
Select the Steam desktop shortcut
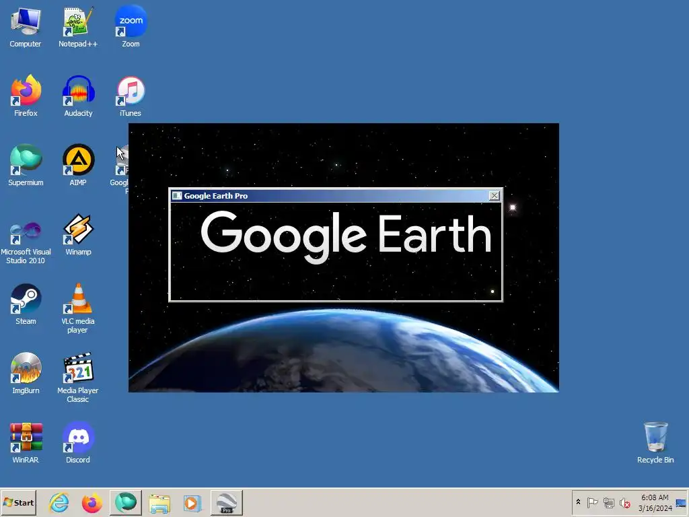[26, 304]
